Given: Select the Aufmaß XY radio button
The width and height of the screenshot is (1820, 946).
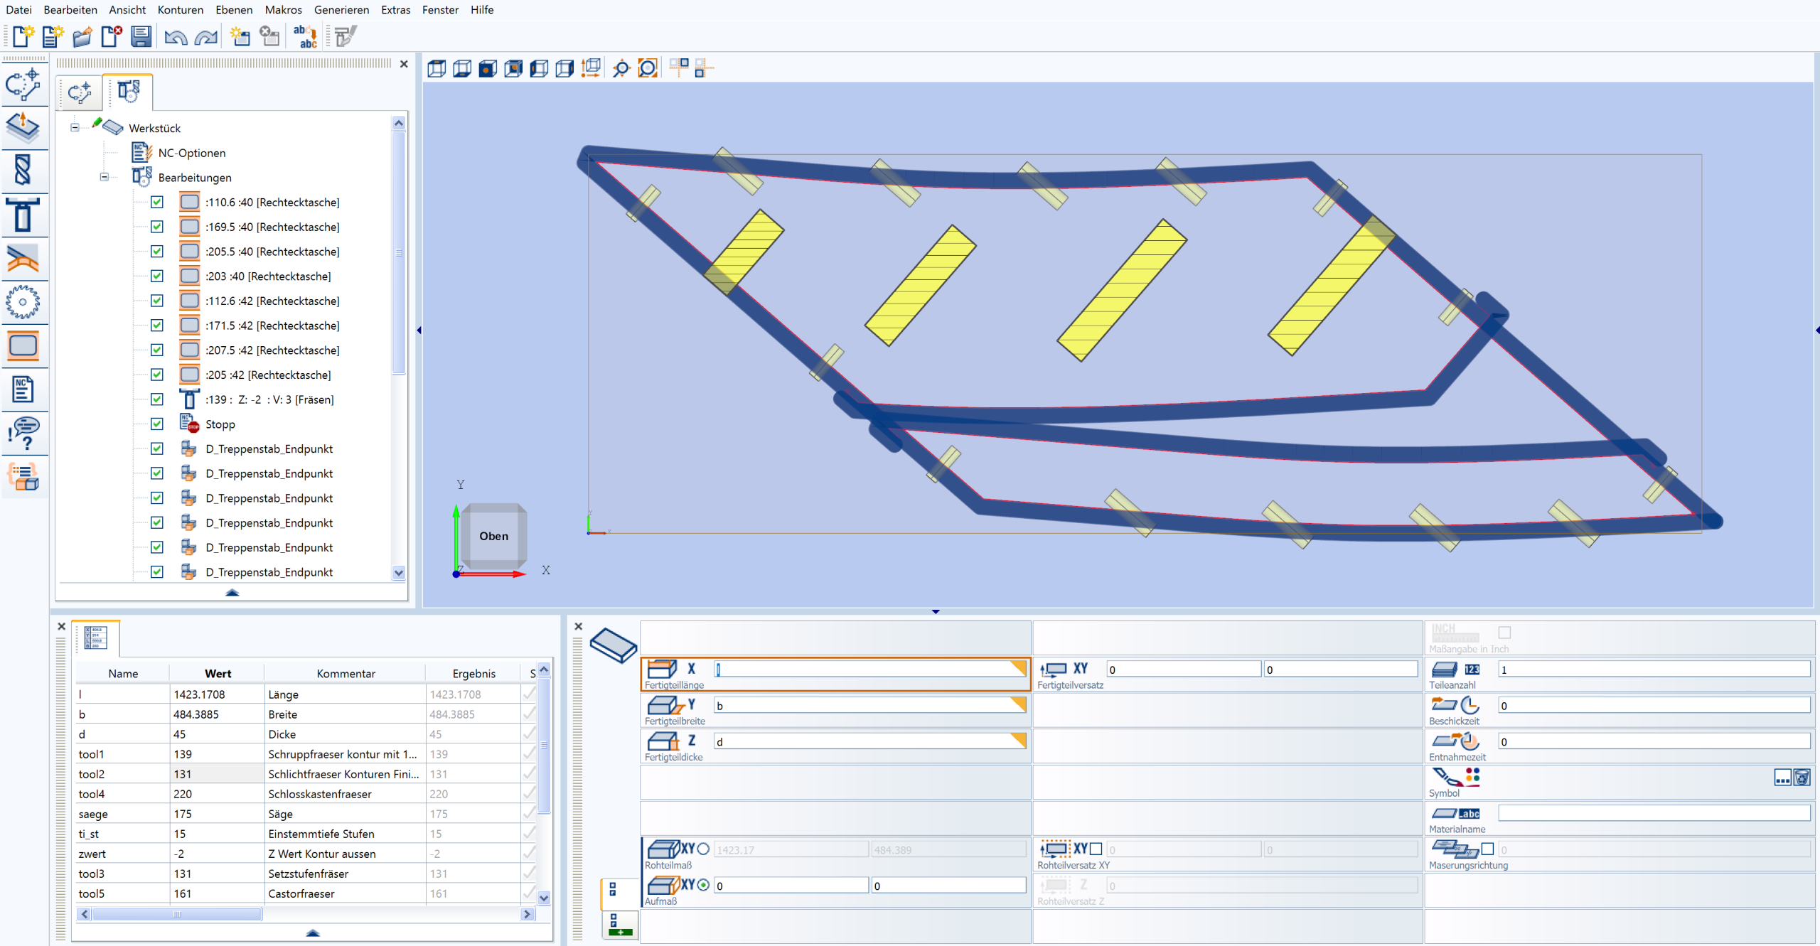Looking at the screenshot, I should [704, 885].
